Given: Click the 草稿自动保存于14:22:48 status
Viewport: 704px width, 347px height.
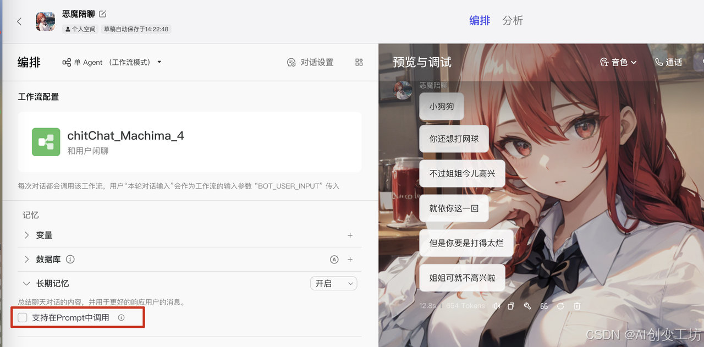Looking at the screenshot, I should [136, 29].
